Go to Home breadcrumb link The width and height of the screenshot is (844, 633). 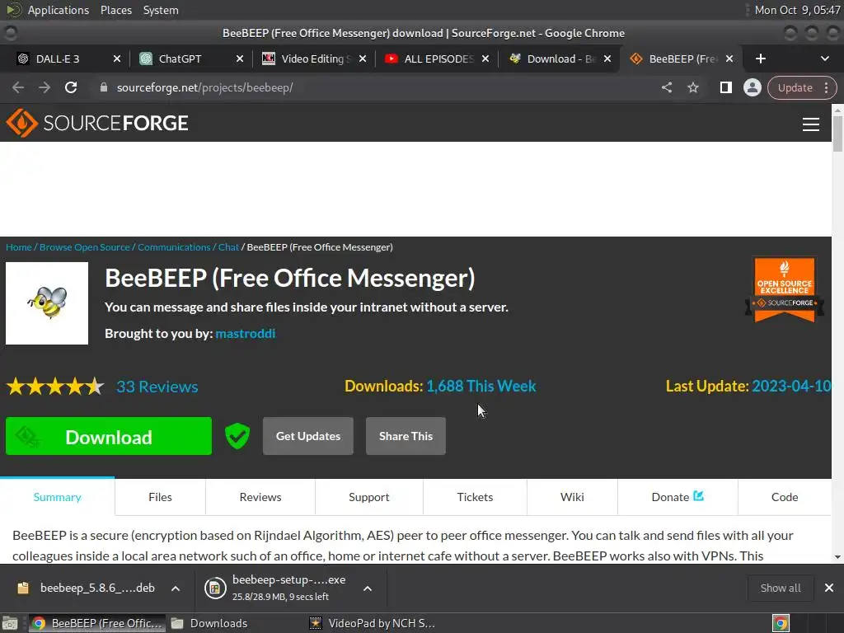tap(19, 247)
